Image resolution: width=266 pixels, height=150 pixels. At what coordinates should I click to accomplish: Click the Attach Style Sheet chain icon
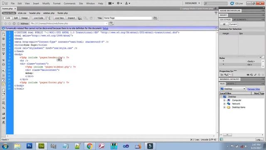(248, 75)
